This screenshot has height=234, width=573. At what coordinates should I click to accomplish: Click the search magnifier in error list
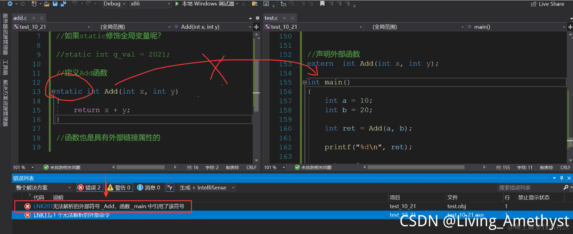tap(566, 187)
